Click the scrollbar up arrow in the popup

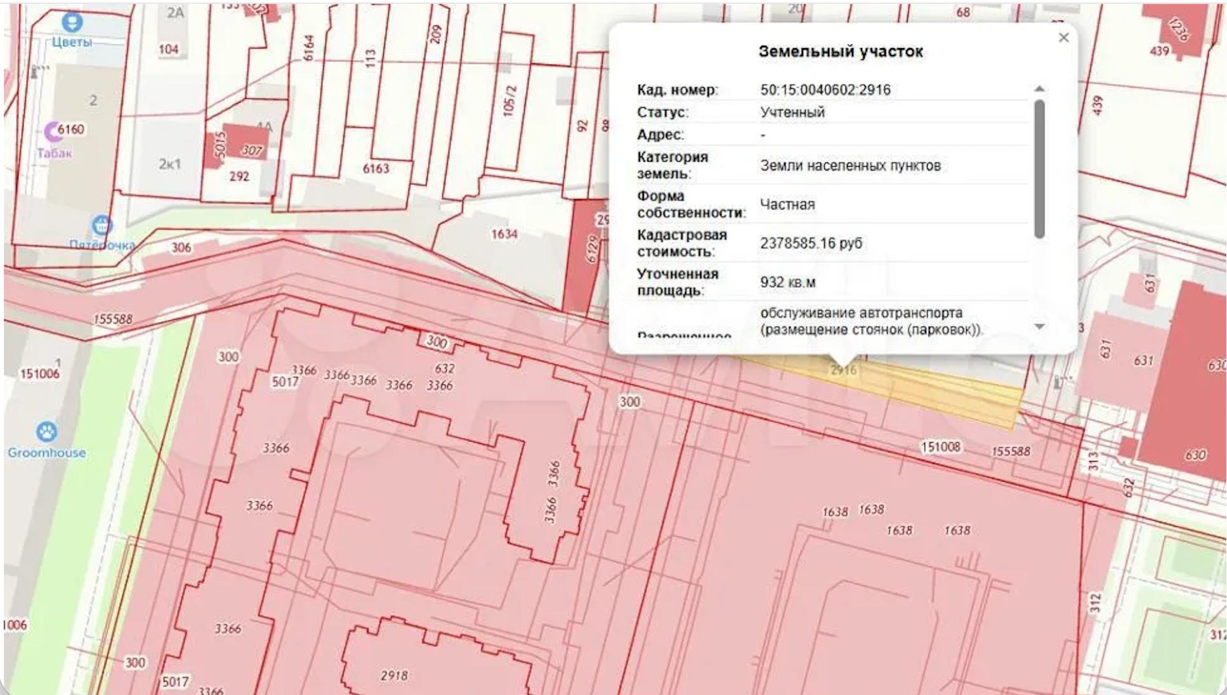click(1039, 89)
